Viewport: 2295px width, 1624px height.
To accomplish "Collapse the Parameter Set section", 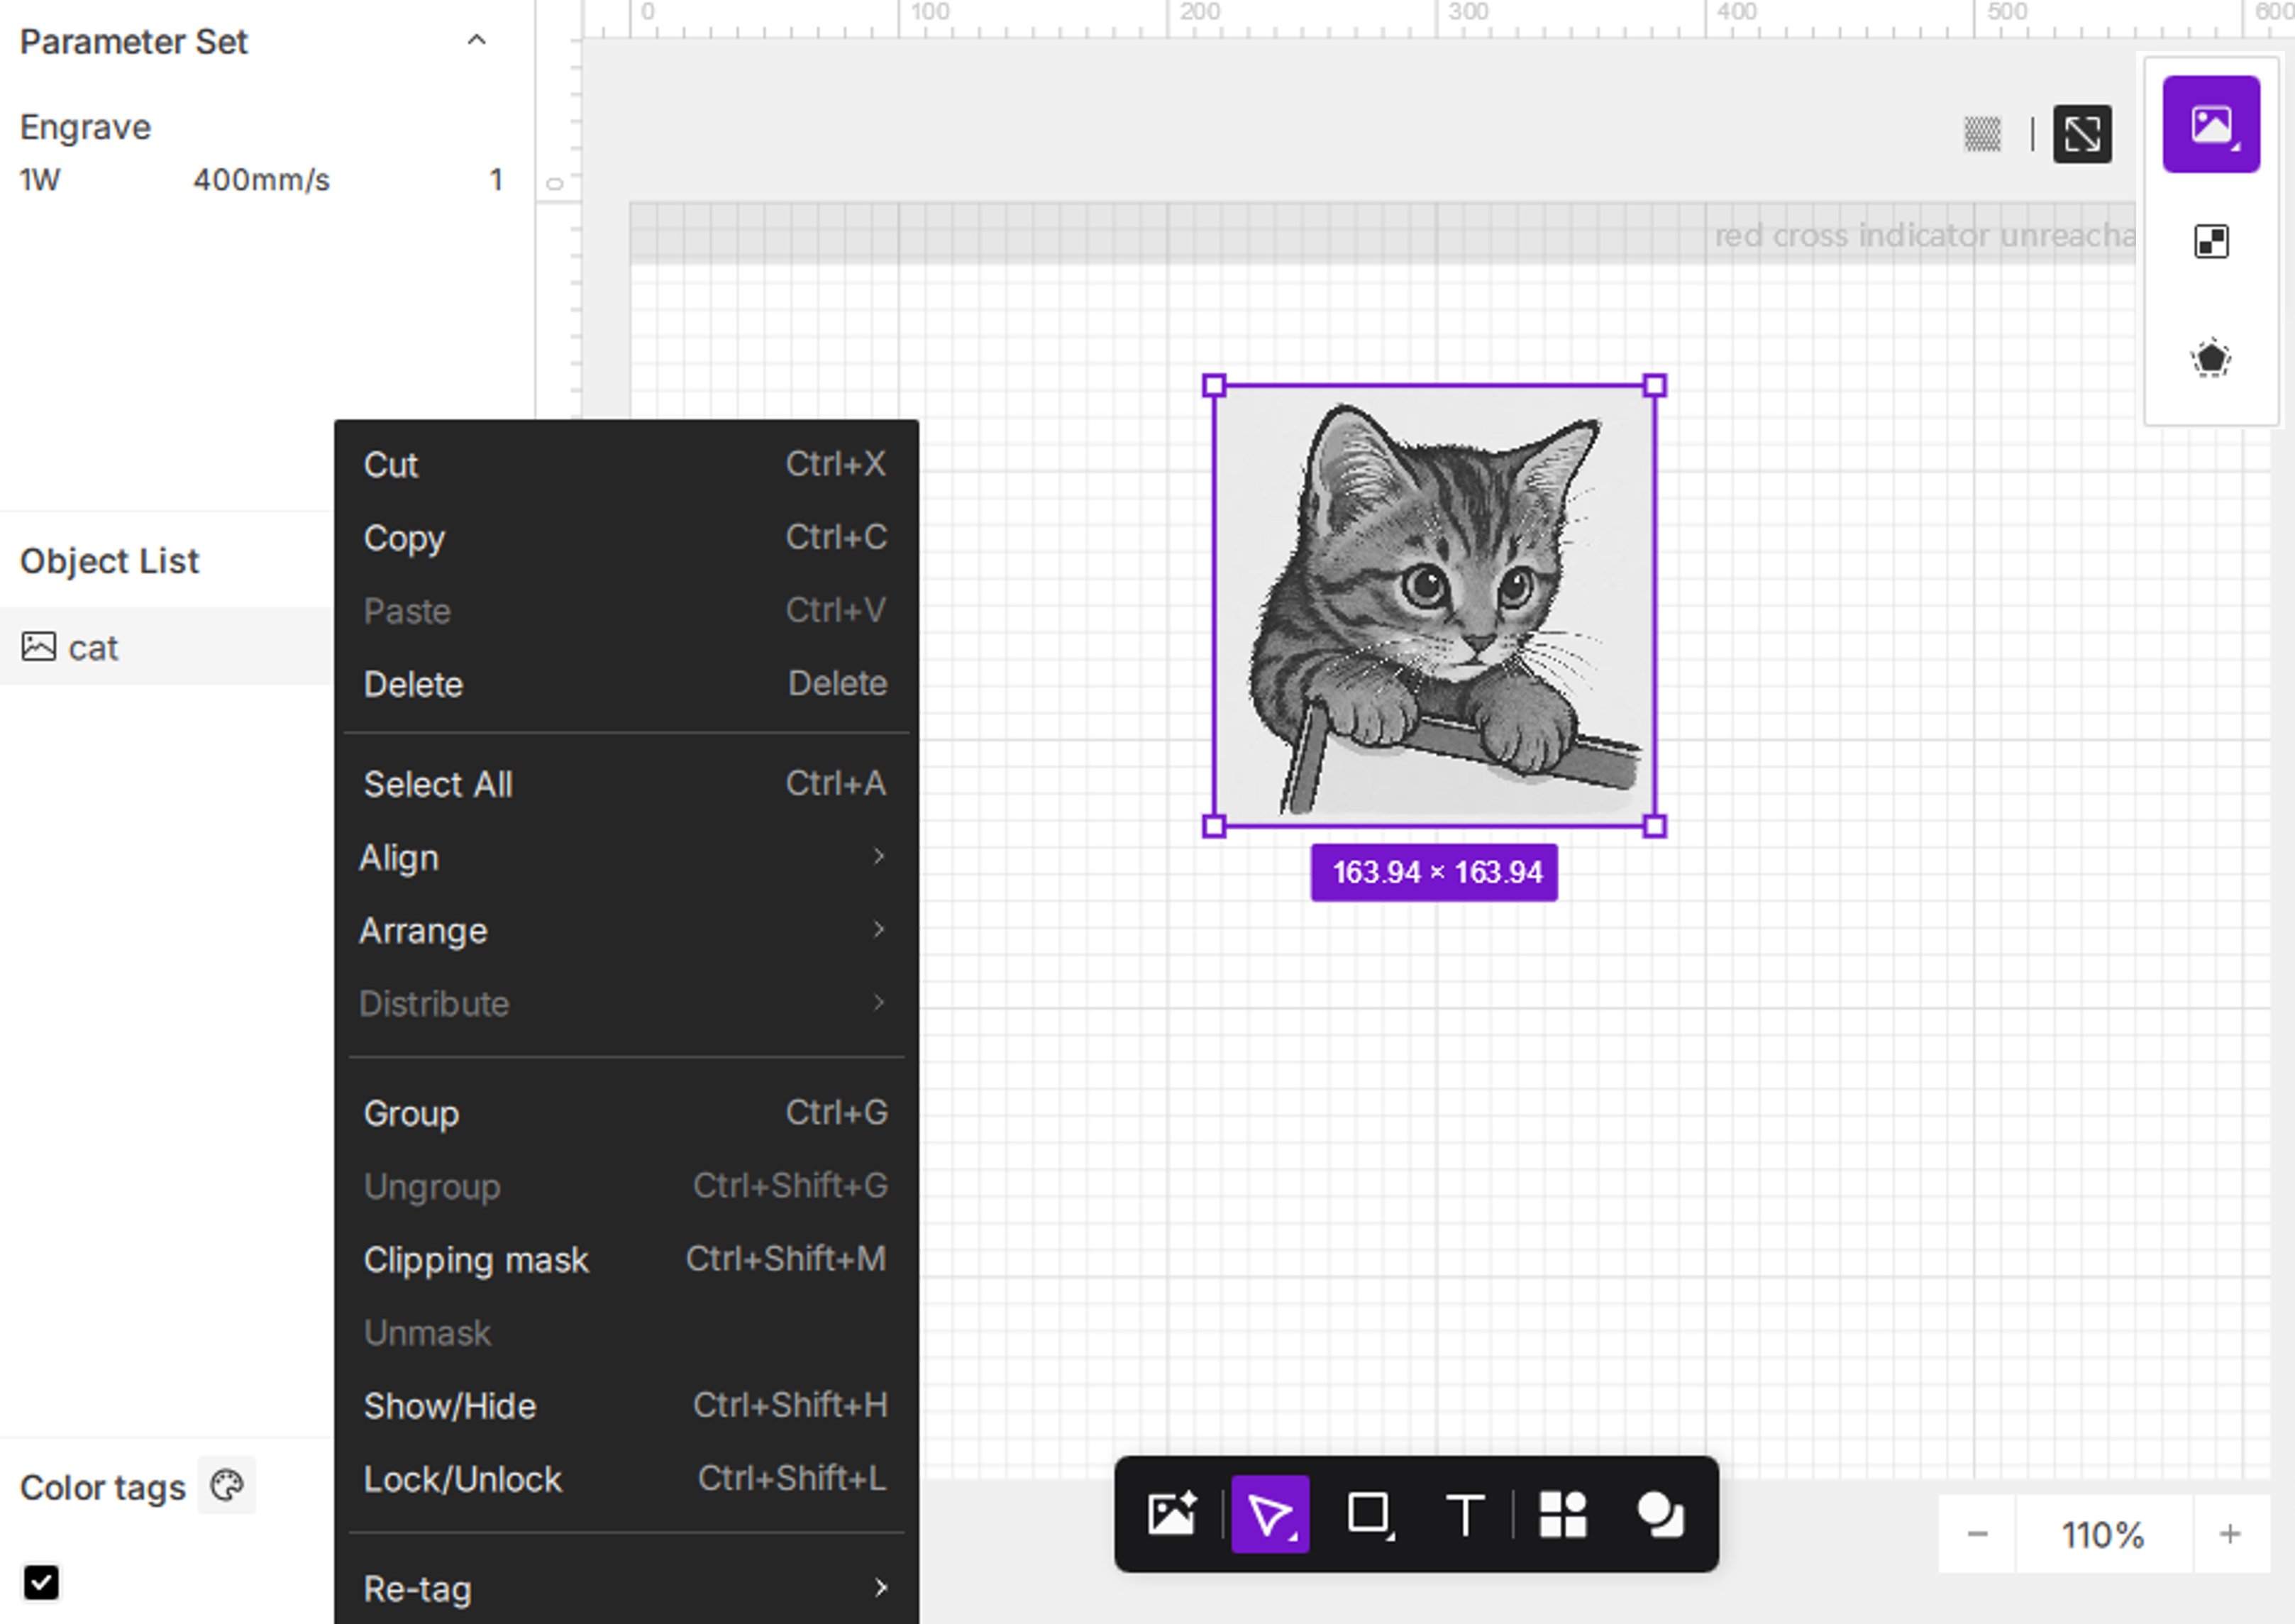I will pos(477,41).
